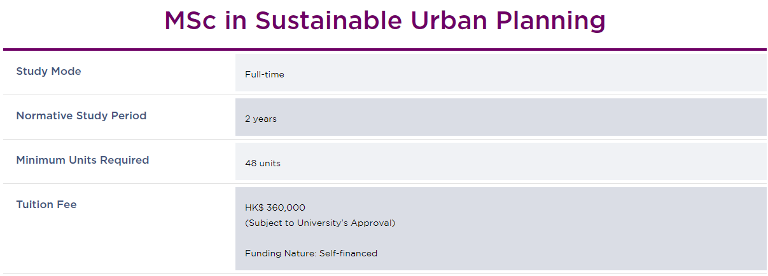Select the Minimum Units Required label
768x276 pixels.
tap(83, 160)
